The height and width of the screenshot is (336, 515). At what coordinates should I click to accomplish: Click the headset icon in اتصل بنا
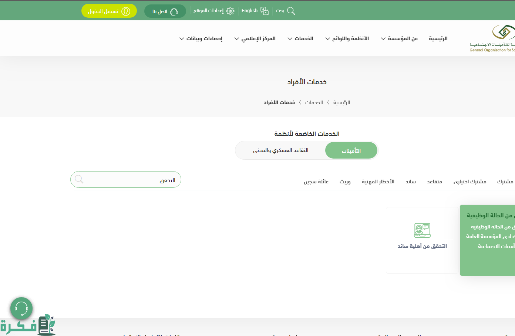click(174, 12)
